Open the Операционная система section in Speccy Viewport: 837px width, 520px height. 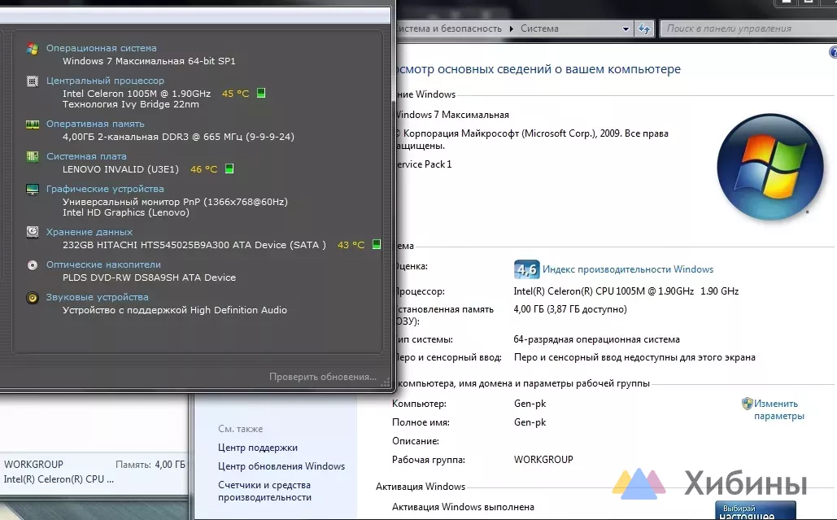pyautogui.click(x=102, y=48)
